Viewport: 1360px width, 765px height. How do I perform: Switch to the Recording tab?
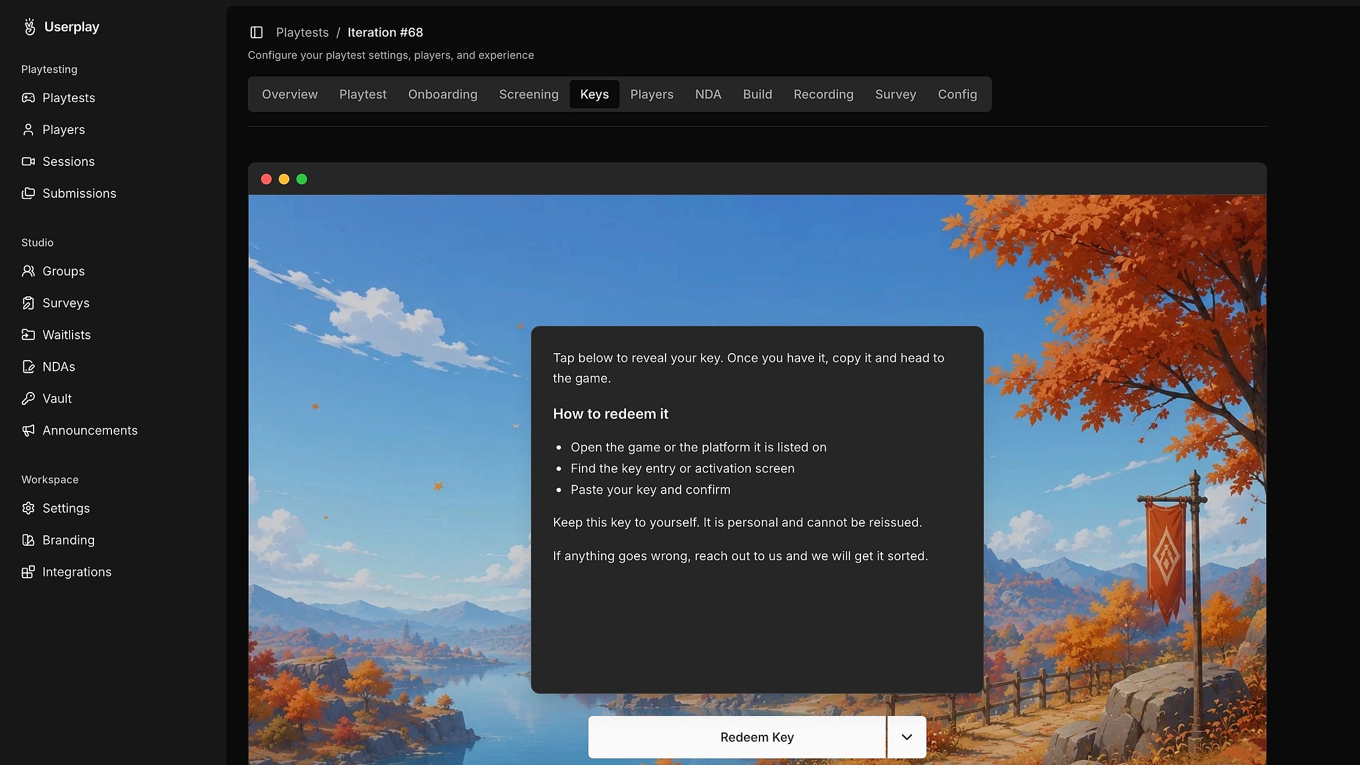(823, 94)
